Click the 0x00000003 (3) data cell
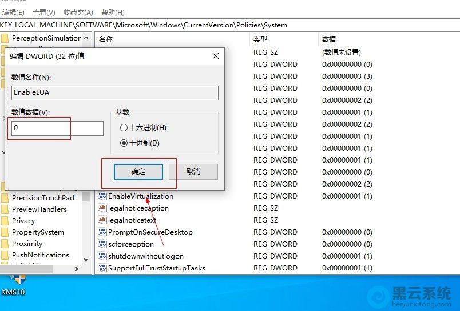Viewport: 460px width, 311px height. coord(347,76)
